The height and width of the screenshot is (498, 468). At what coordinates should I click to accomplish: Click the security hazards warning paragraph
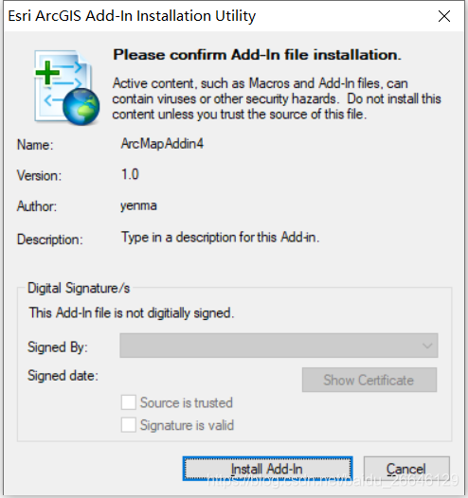pos(277,98)
